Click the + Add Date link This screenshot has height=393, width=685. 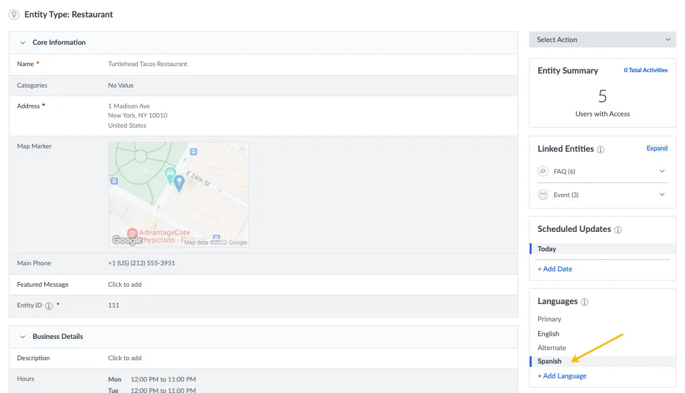(x=555, y=269)
